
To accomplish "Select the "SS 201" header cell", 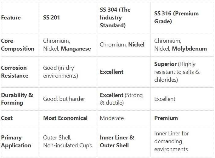I will [51, 18].
